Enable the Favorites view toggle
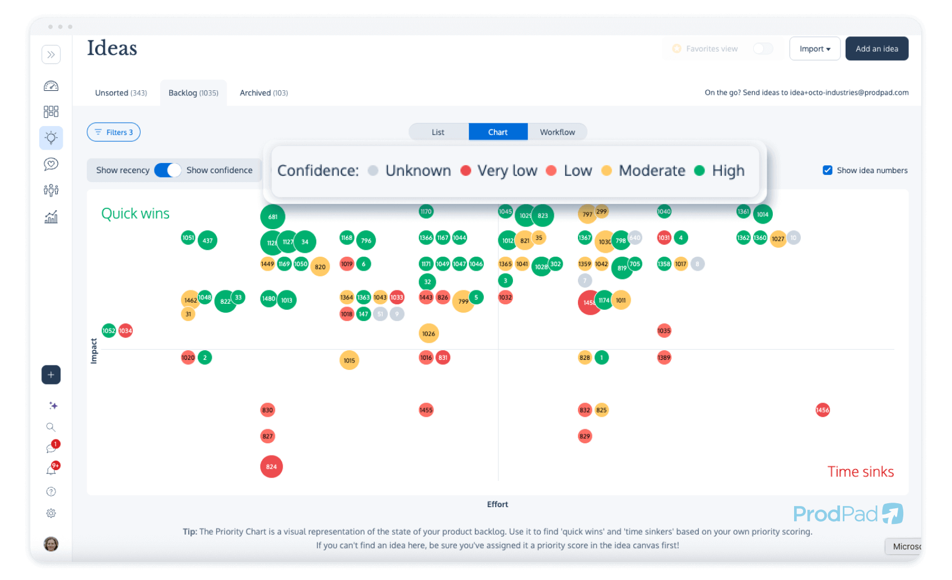 763,49
